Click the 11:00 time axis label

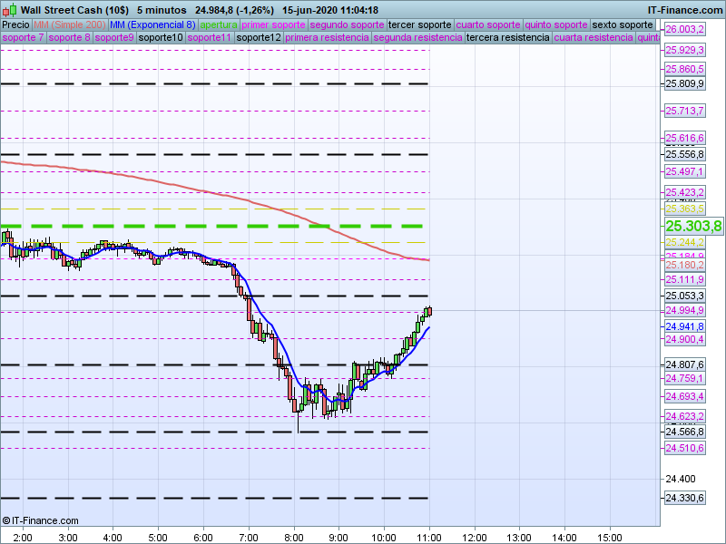click(429, 538)
